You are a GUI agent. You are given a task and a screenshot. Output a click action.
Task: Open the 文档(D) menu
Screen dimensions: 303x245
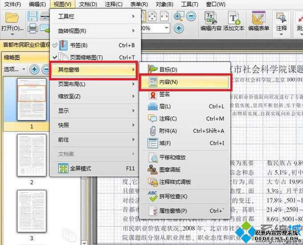click(x=88, y=4)
